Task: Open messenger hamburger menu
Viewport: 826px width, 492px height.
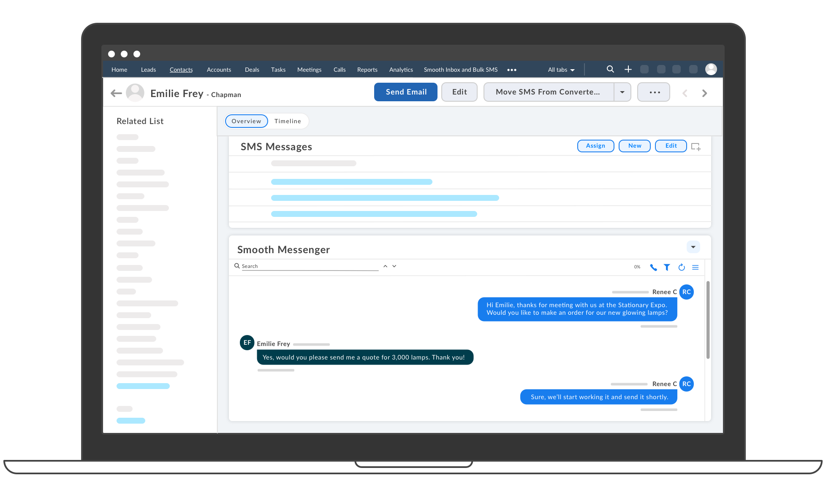Action: click(x=696, y=267)
